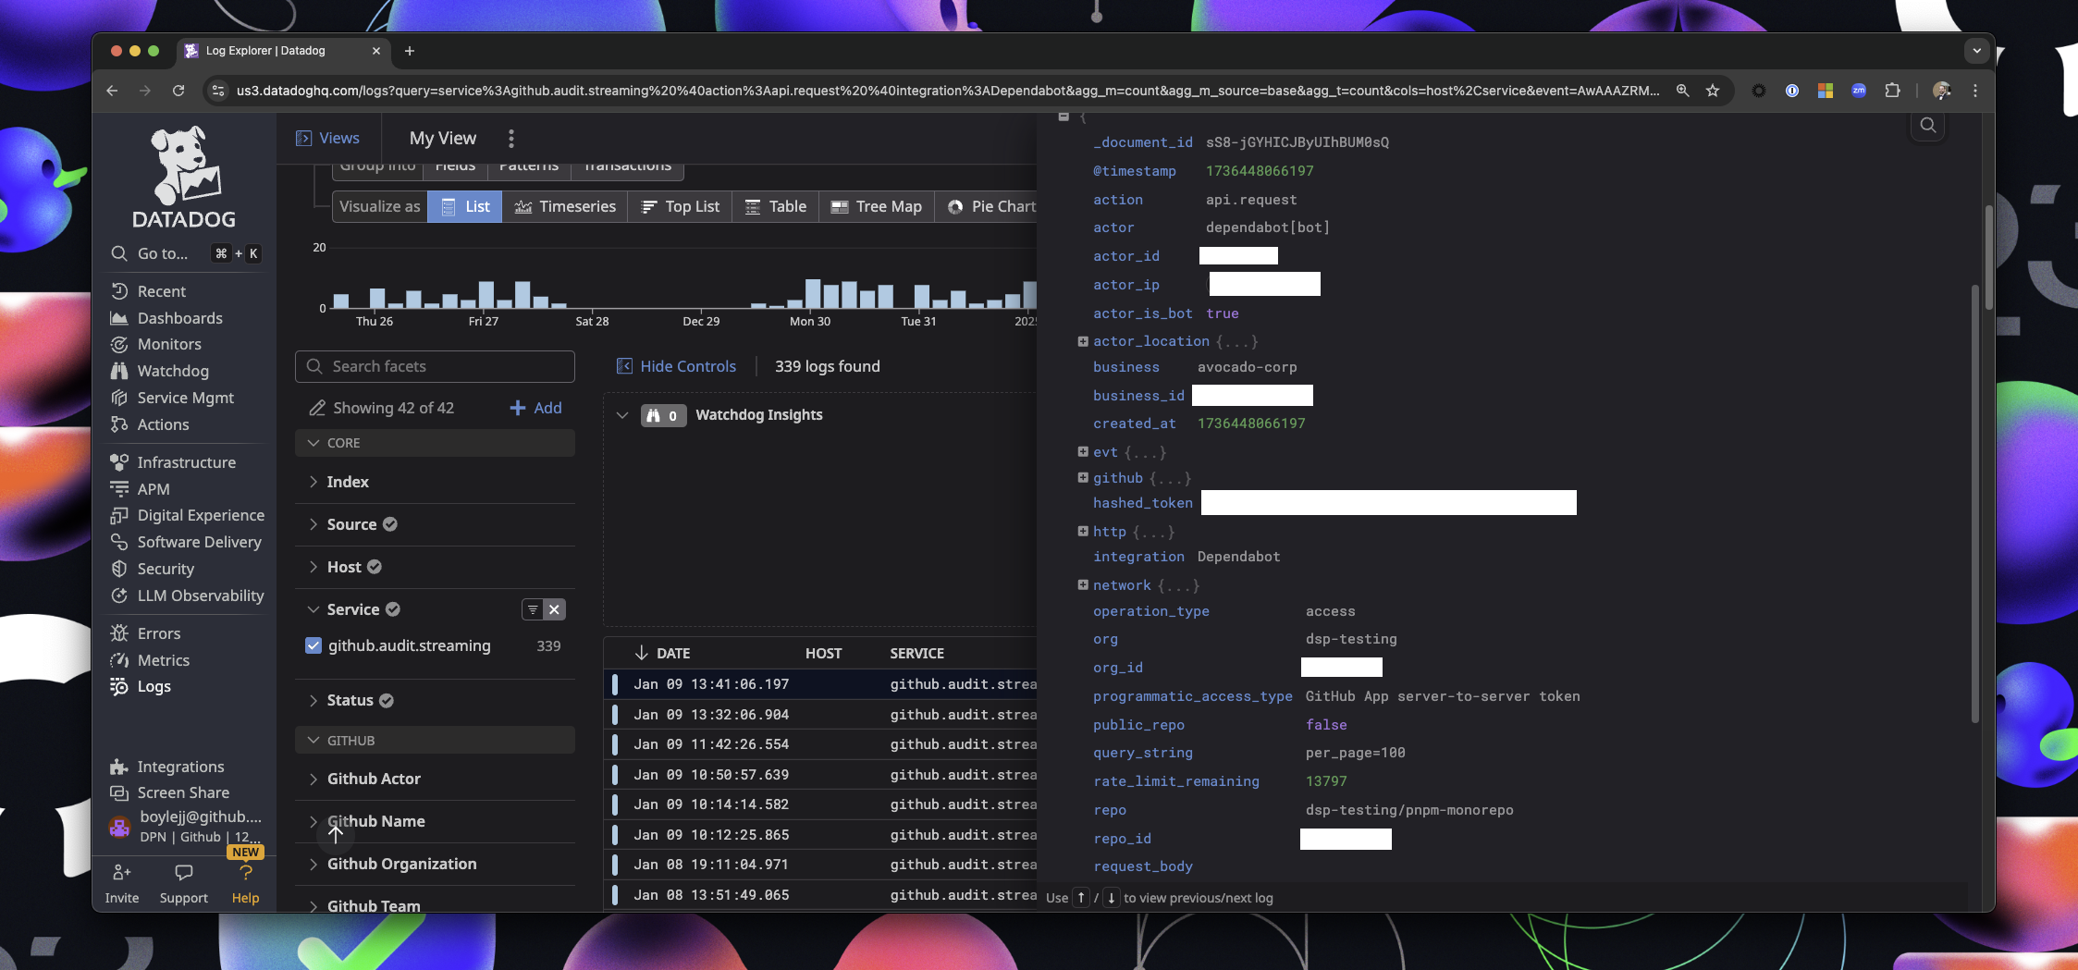Open Security in the sidebar
This screenshot has height=970, width=2078.
tap(153, 569)
